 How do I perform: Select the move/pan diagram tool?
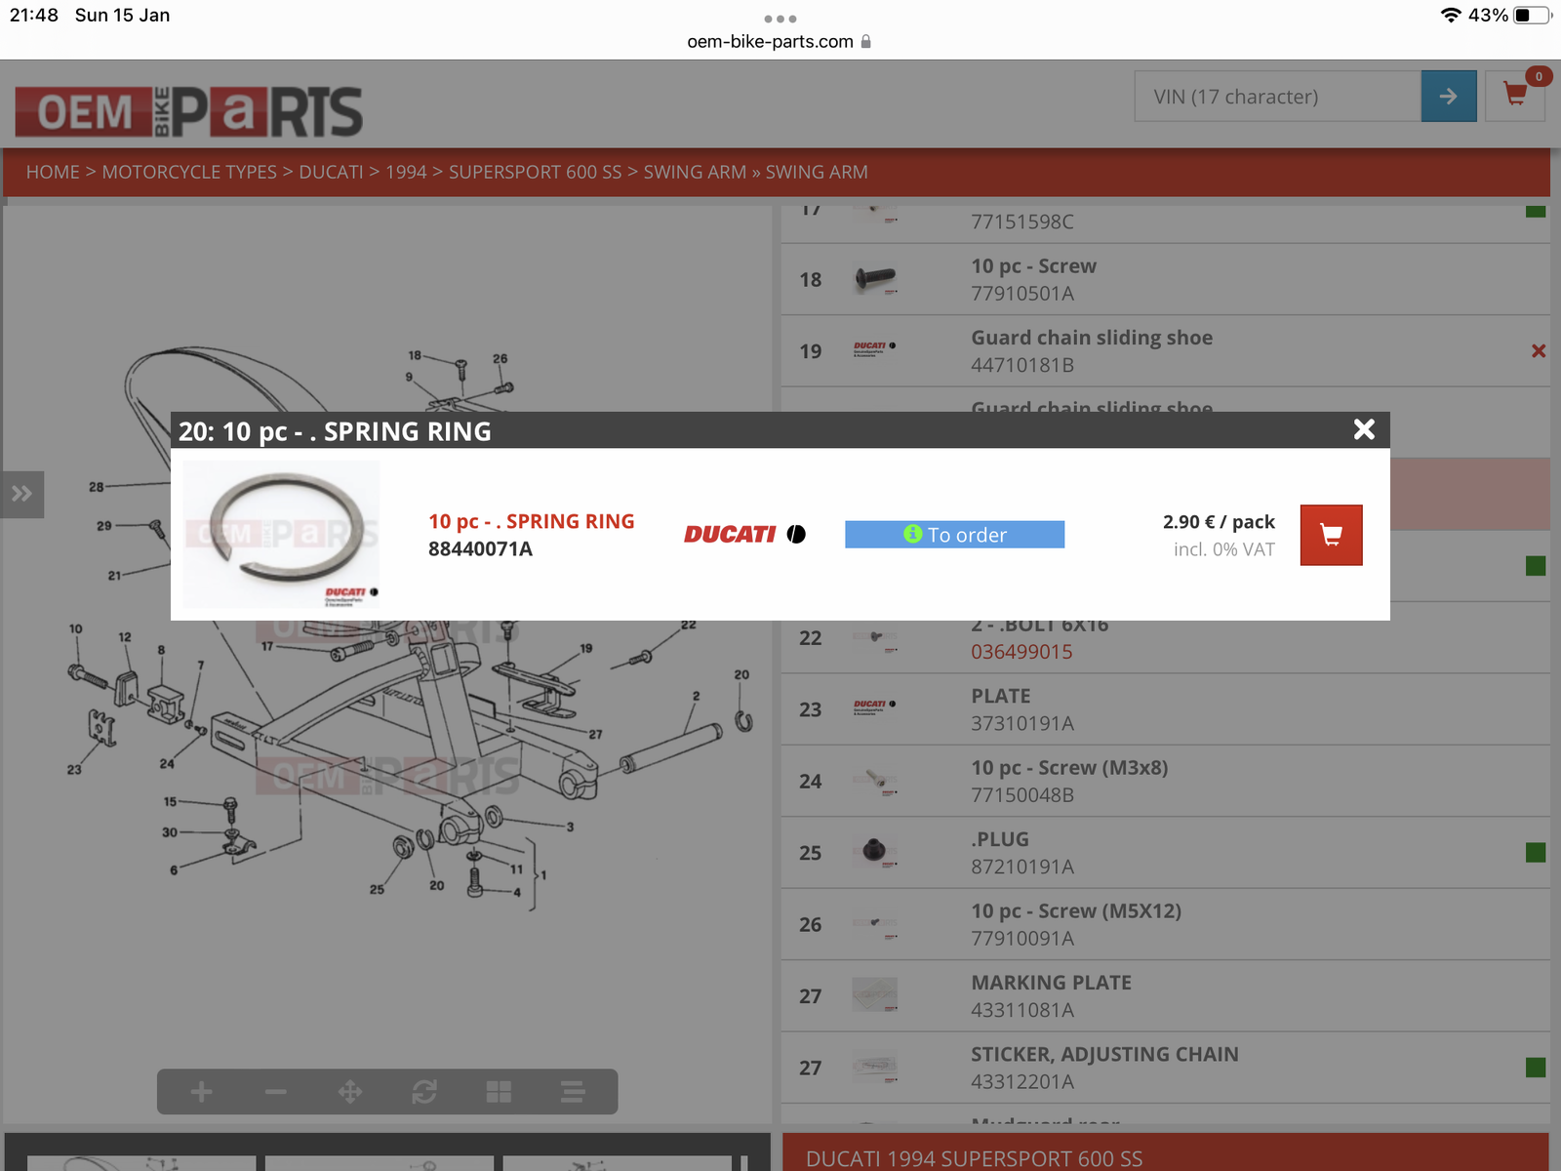pos(350,1092)
